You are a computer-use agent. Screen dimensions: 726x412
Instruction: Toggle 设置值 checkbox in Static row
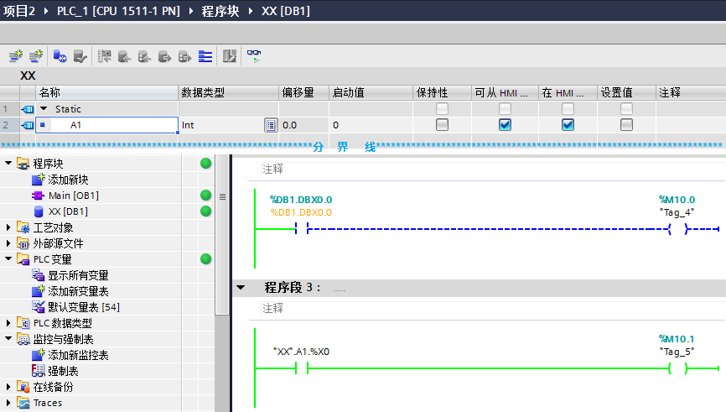(626, 109)
